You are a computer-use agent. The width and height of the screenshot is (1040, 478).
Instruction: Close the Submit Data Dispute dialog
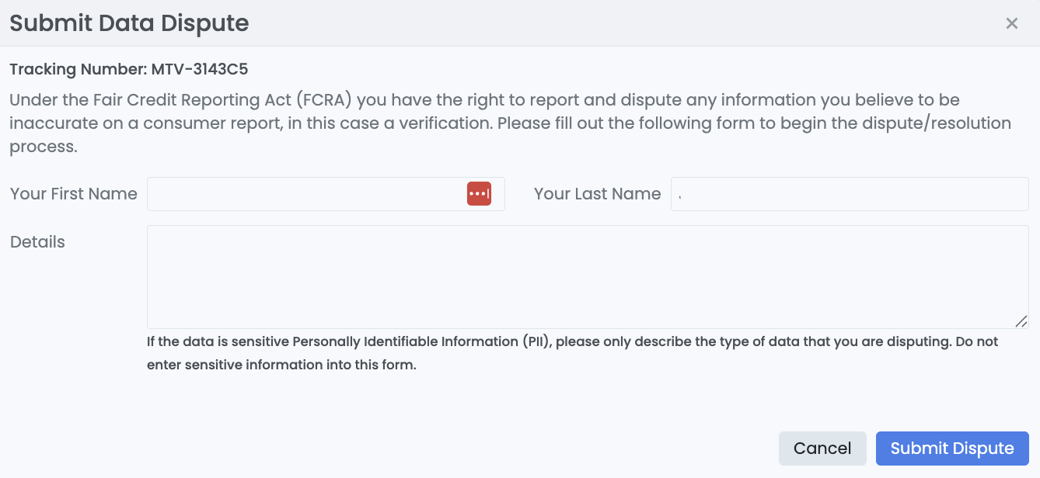1011,23
